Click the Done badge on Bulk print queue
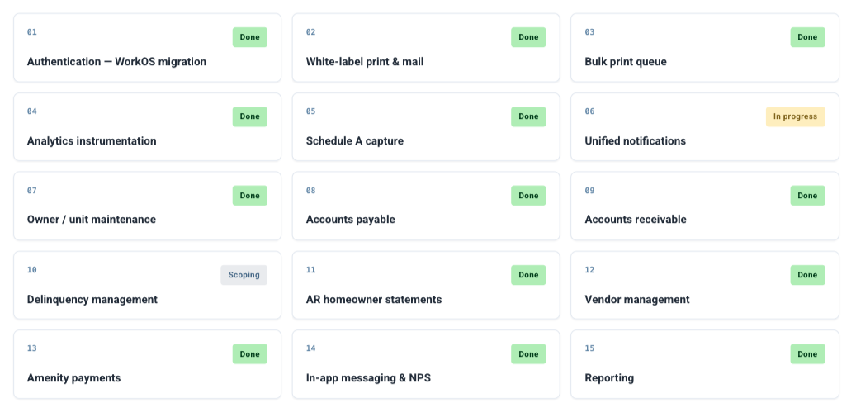 [807, 37]
